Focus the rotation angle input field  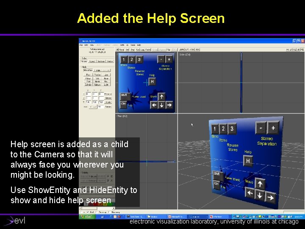click(x=100, y=107)
